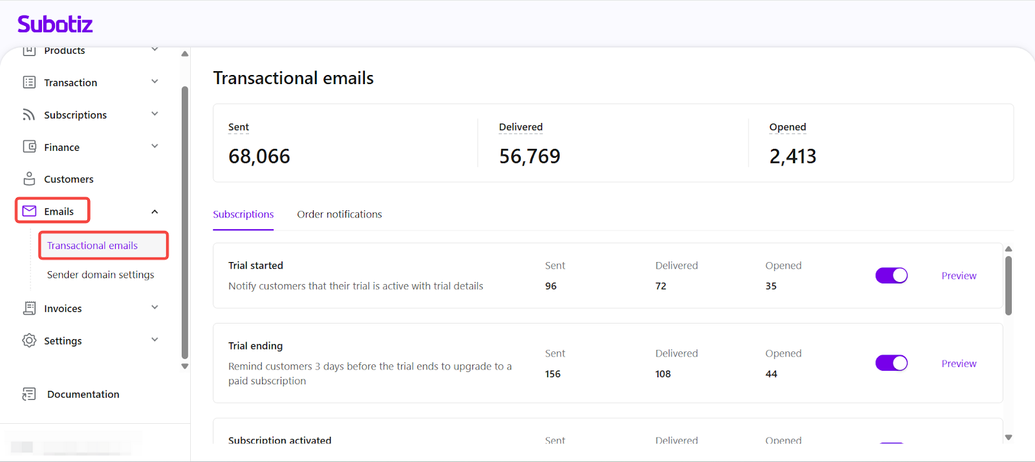Click the Subscriptions feed icon
This screenshot has width=1035, height=462.
point(29,115)
